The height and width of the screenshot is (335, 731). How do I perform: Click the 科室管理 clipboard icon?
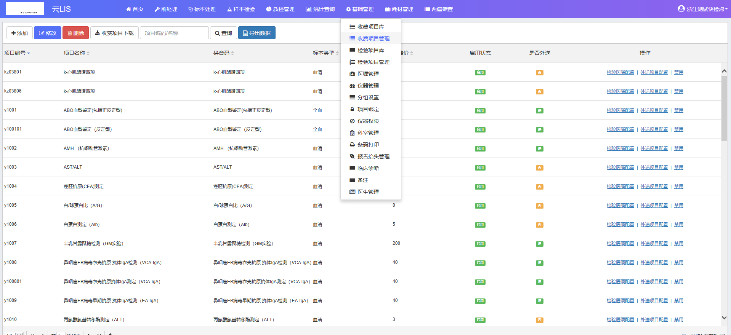[x=352, y=133]
